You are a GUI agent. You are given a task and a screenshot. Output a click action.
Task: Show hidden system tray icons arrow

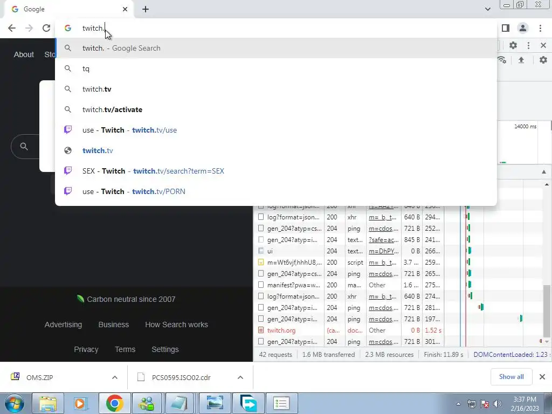[458, 404]
